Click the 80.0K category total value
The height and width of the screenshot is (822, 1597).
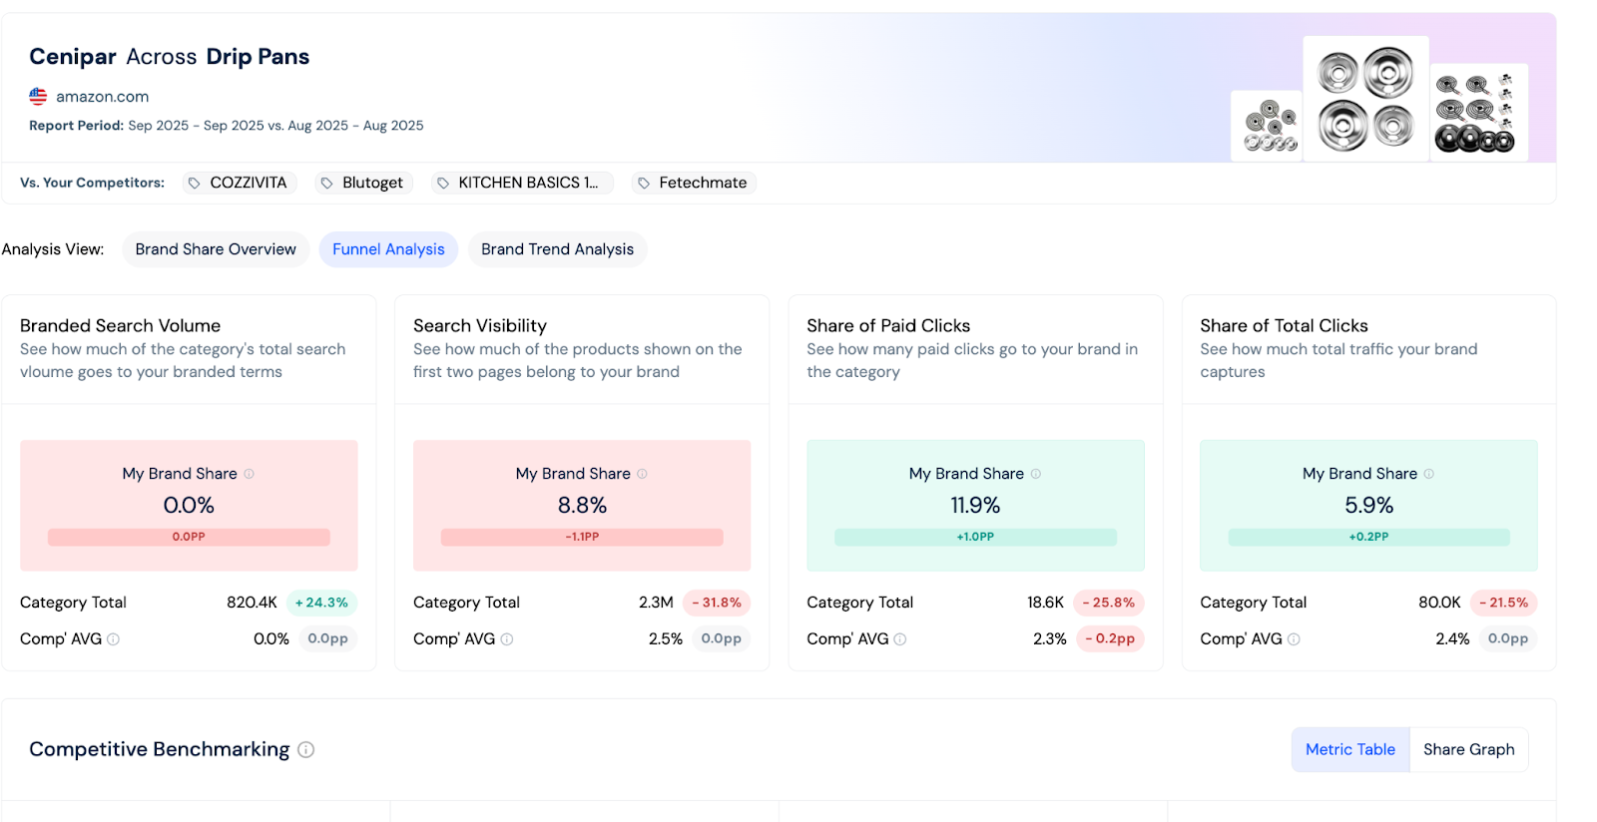coord(1439,603)
